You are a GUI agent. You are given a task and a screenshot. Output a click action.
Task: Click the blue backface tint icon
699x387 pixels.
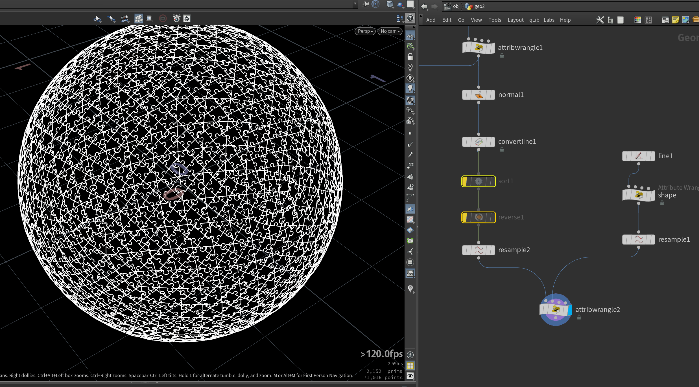click(x=410, y=209)
